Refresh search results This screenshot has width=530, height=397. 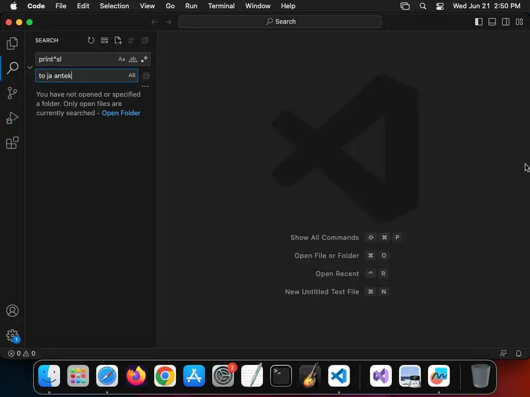(x=91, y=40)
